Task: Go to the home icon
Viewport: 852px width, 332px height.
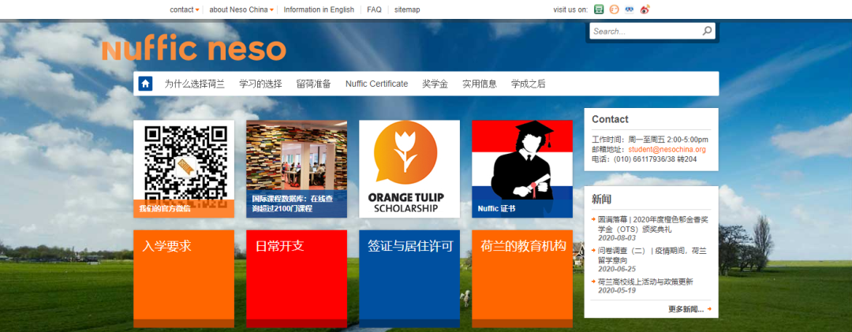Action: pyautogui.click(x=145, y=84)
